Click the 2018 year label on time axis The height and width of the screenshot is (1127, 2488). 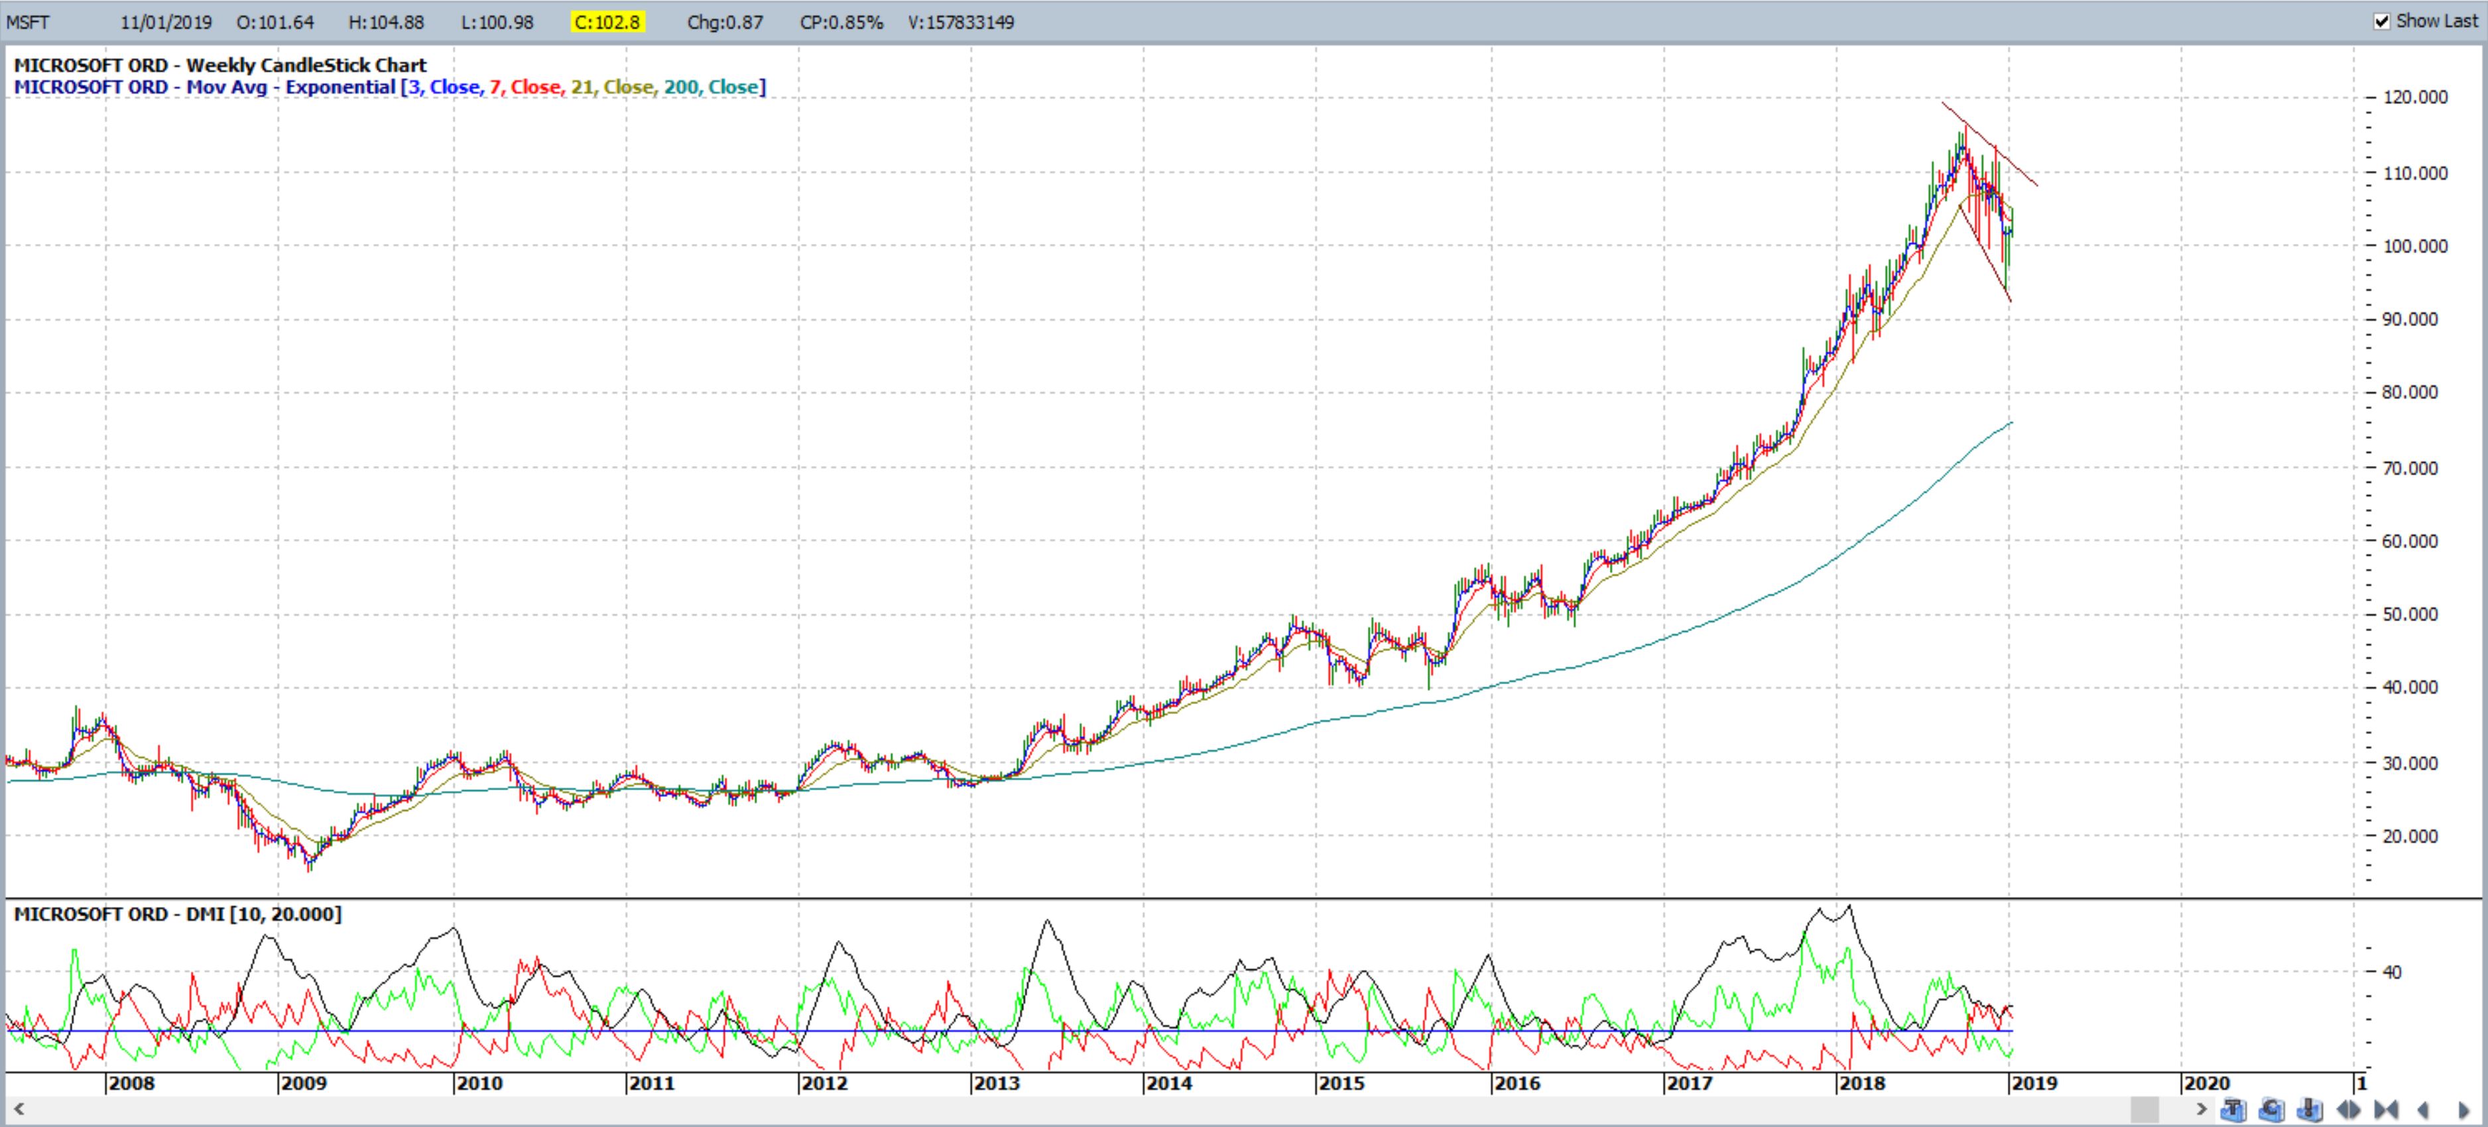(1862, 1083)
